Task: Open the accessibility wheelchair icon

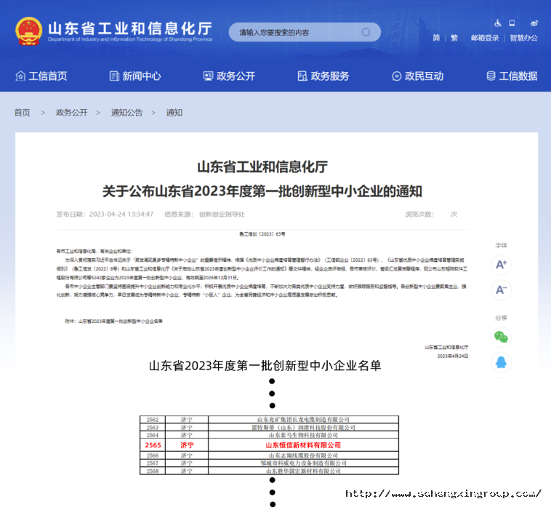Action: pos(497,23)
